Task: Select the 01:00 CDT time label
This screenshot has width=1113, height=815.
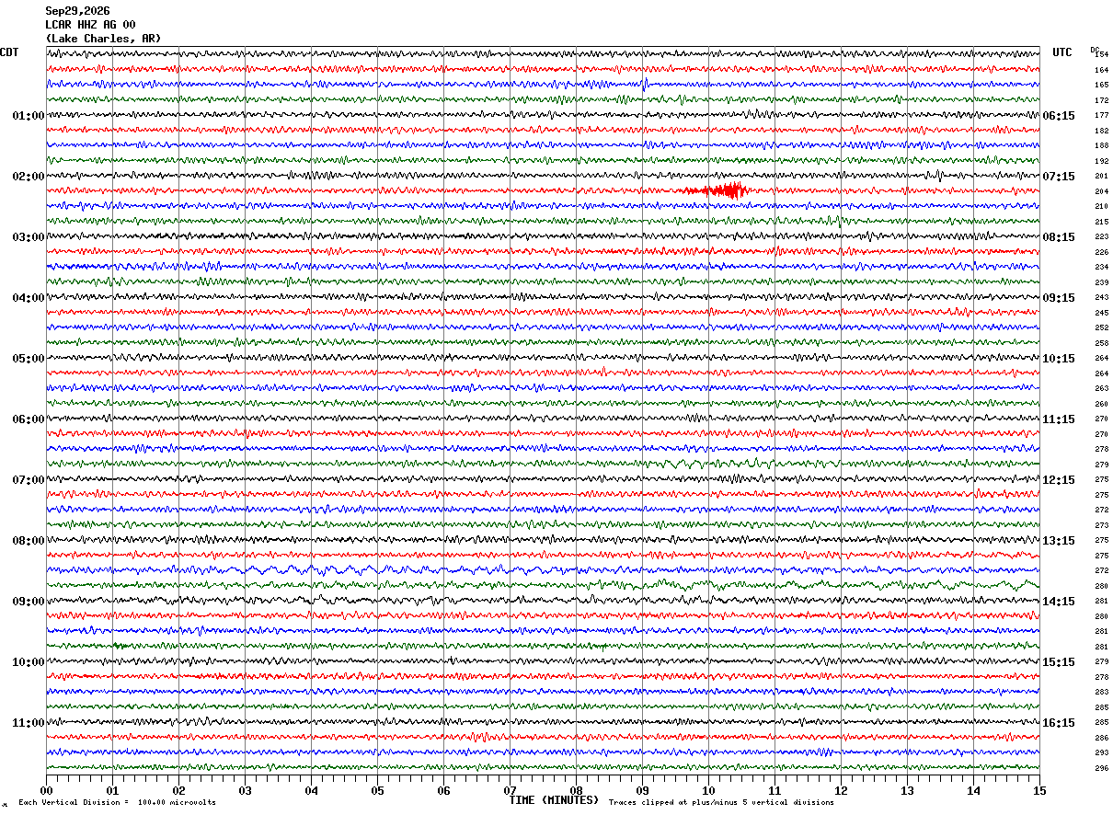Action: coord(28,116)
